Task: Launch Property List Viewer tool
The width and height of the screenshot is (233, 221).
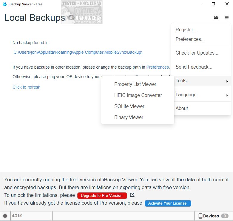Action: 138,84
